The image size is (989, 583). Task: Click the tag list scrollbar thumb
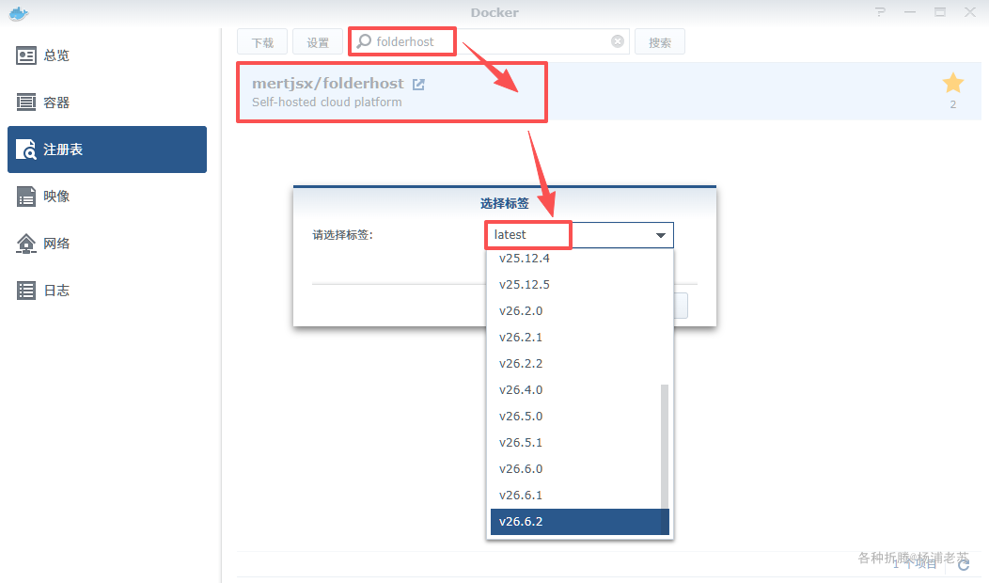pyautogui.click(x=664, y=459)
